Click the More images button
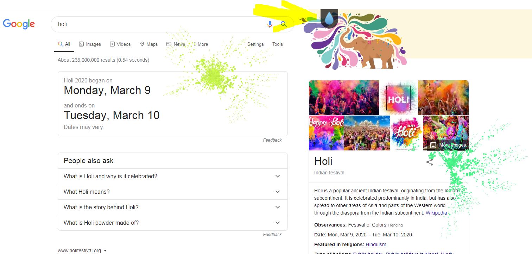Viewport: 532px width, 254px height. click(448, 145)
